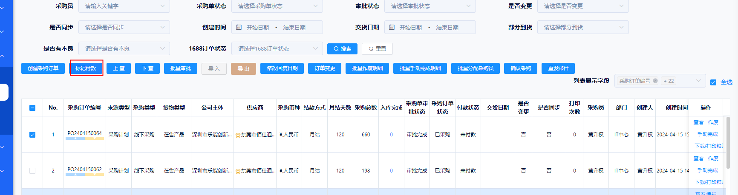Click the 供应商 column header
Viewport: 738px width, 195px height.
(255, 108)
